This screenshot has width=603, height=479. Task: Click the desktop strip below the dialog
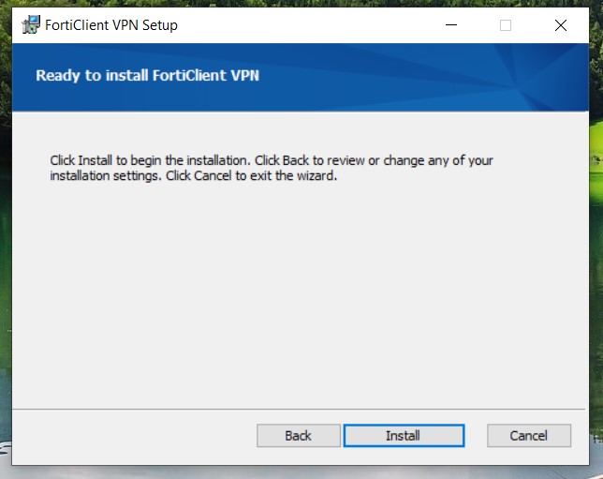point(300,472)
